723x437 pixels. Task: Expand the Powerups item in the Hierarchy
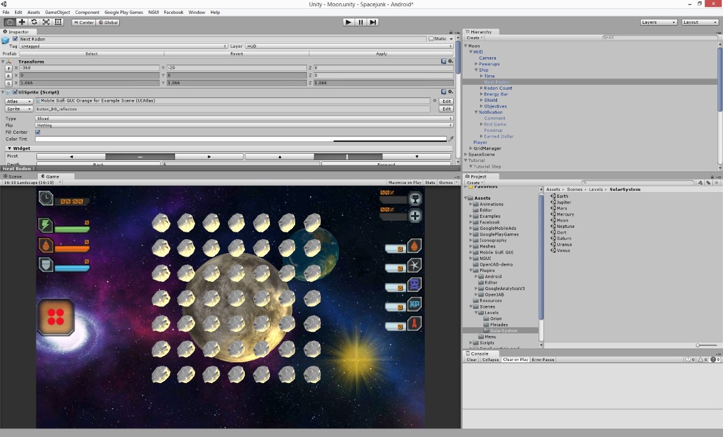pyautogui.click(x=476, y=64)
